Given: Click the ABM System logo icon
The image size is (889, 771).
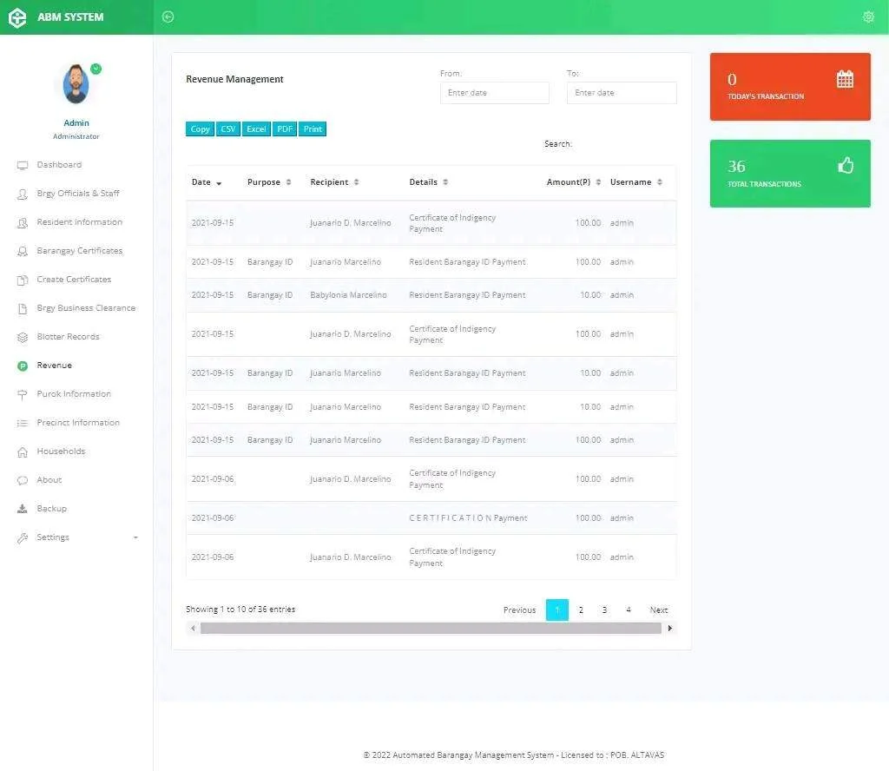Looking at the screenshot, I should click(x=17, y=17).
